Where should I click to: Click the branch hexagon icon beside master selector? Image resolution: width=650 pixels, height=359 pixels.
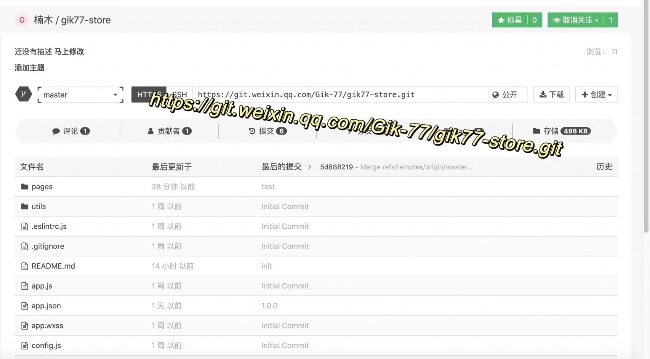click(x=23, y=94)
